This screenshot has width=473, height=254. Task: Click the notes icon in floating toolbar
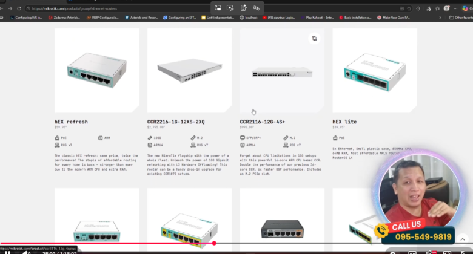[x=243, y=8]
